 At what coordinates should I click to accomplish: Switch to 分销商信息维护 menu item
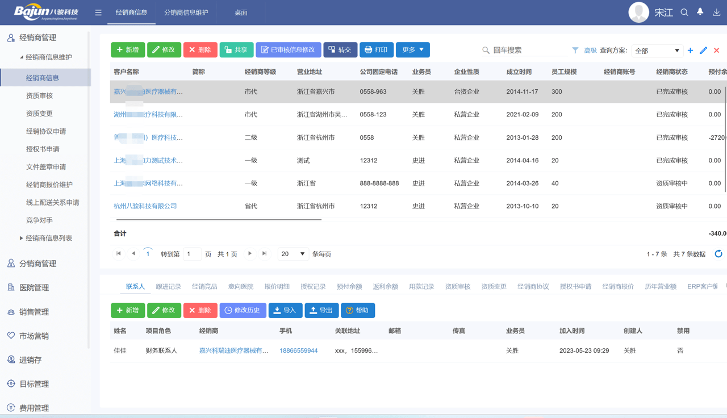pos(186,11)
